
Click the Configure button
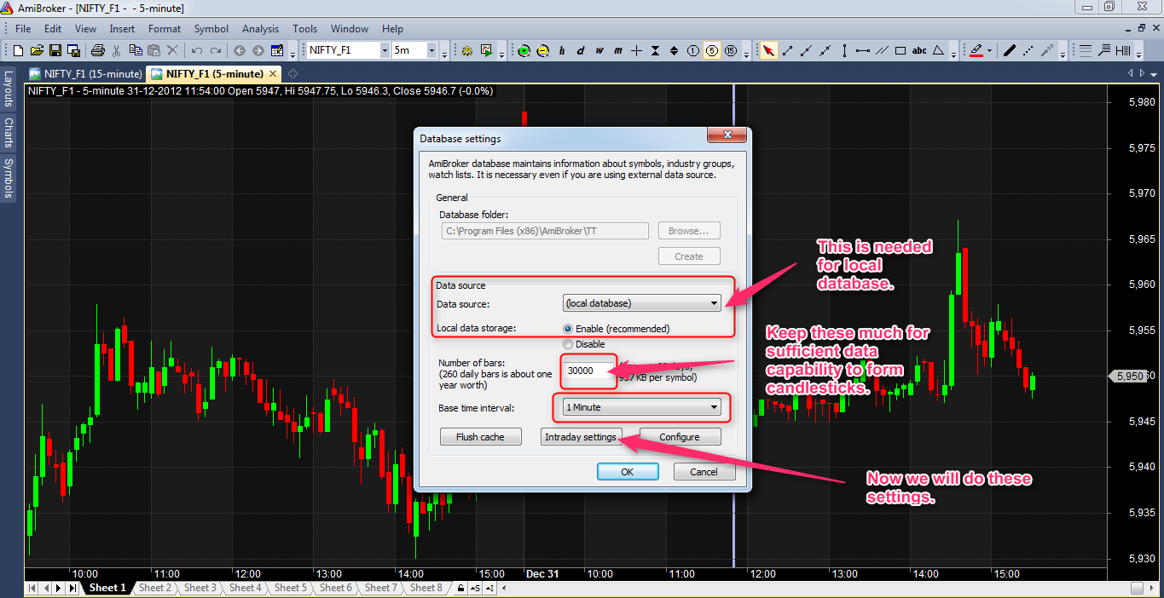(680, 437)
